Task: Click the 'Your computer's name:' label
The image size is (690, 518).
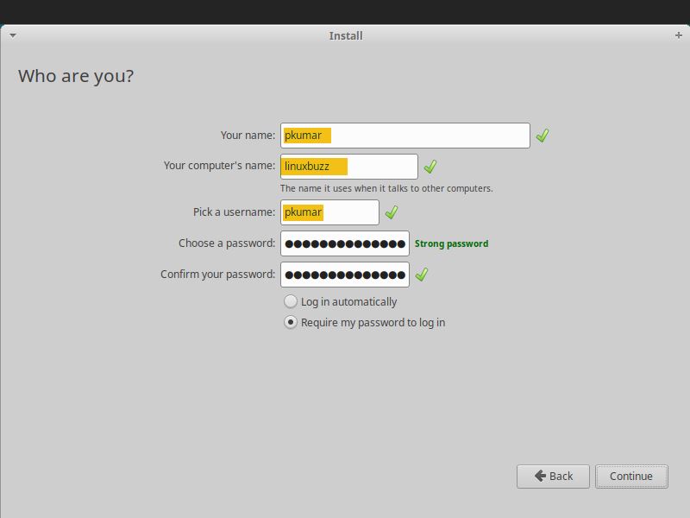Action: coord(219,166)
